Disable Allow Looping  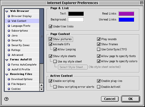coord(55,50)
